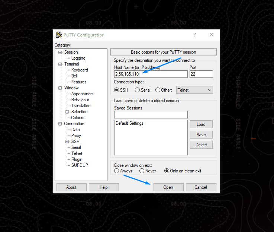
Task: Click the Open button to connect
Action: [x=168, y=187]
